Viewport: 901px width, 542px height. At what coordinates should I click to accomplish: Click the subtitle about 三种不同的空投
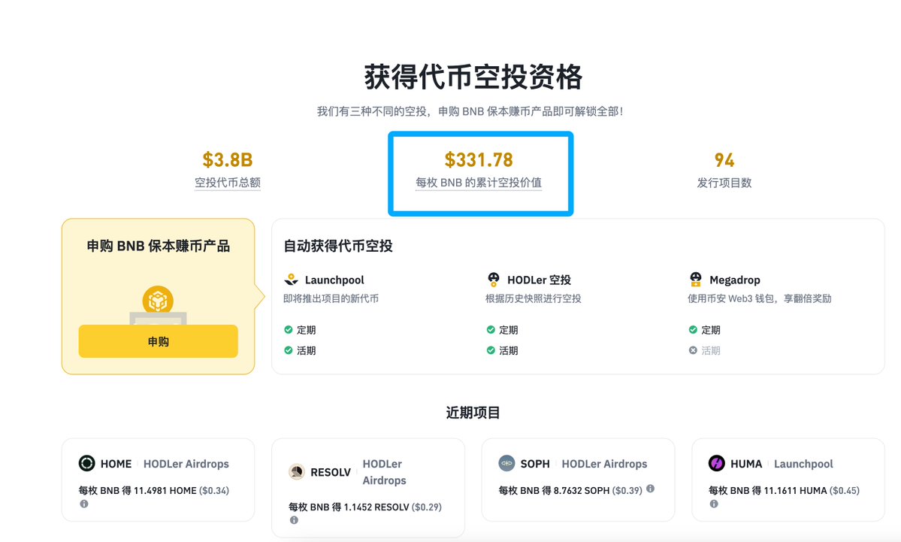pos(470,111)
